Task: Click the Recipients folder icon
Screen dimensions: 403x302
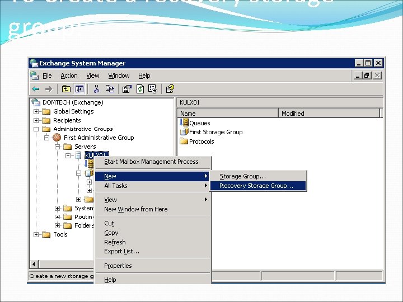Action: coord(46,120)
